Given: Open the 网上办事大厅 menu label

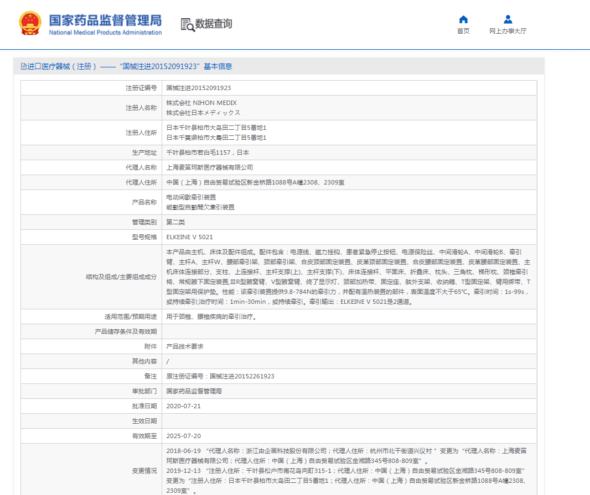Looking at the screenshot, I should click(x=508, y=31).
